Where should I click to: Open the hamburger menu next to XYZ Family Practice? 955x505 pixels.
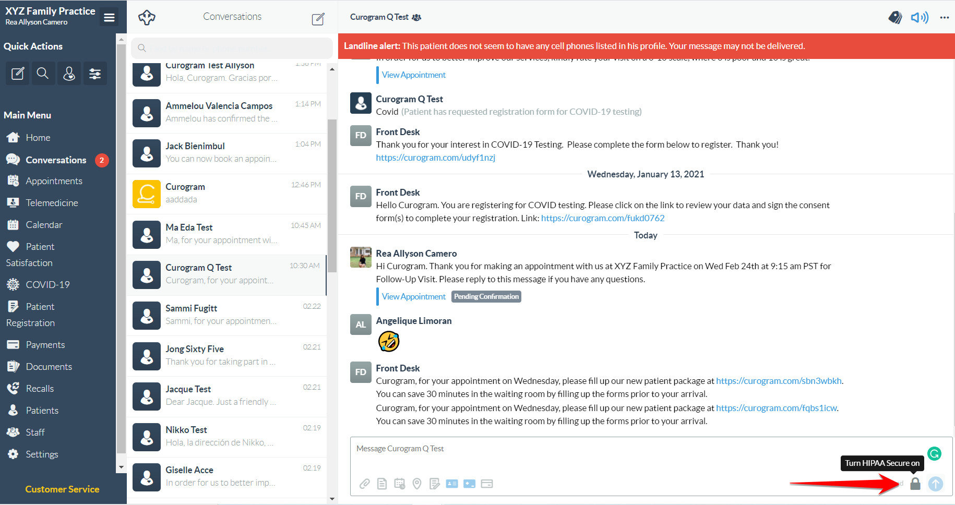pos(109,16)
